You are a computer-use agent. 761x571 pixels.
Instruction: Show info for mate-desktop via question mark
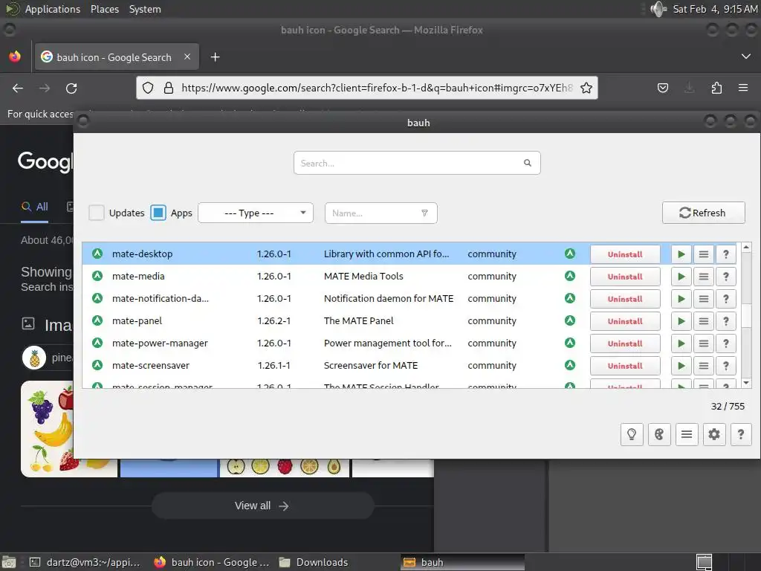pos(725,254)
